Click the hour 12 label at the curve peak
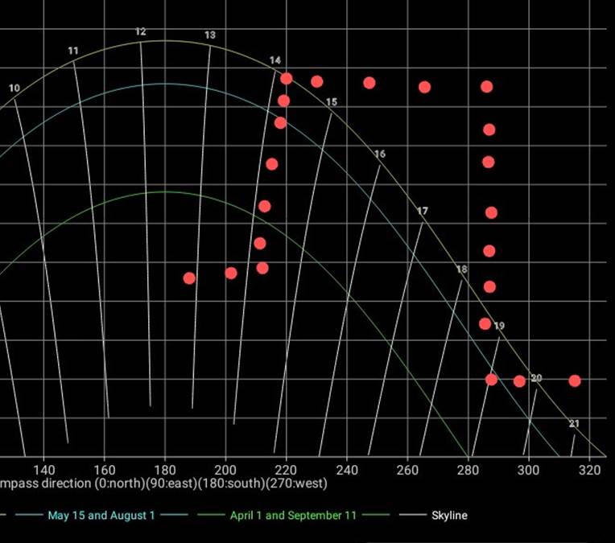615x543 pixels. (x=141, y=32)
